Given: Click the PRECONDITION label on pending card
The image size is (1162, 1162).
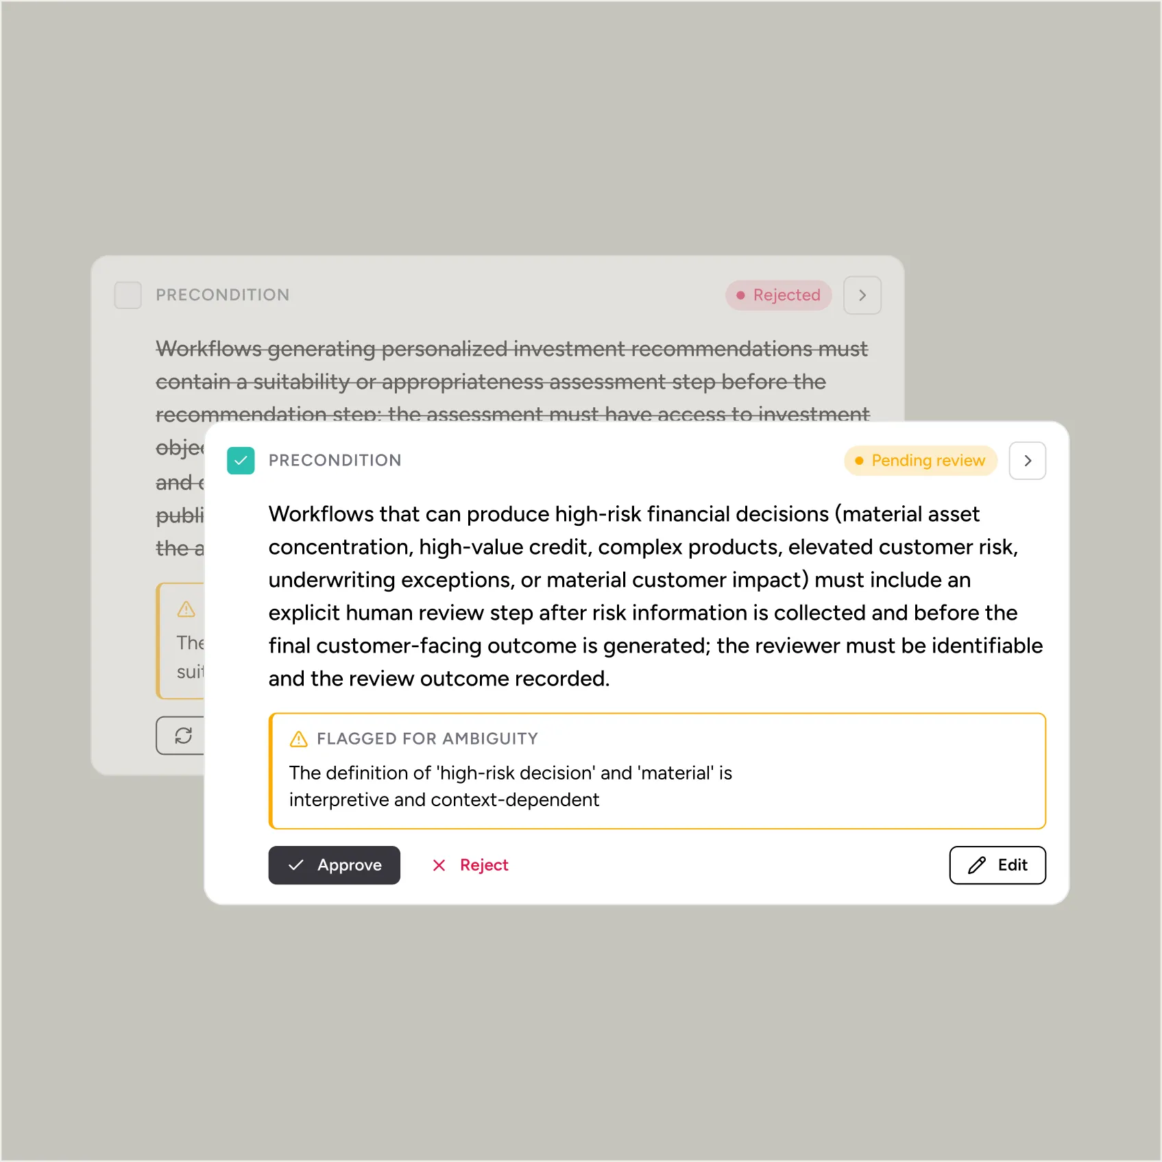Looking at the screenshot, I should click(335, 461).
